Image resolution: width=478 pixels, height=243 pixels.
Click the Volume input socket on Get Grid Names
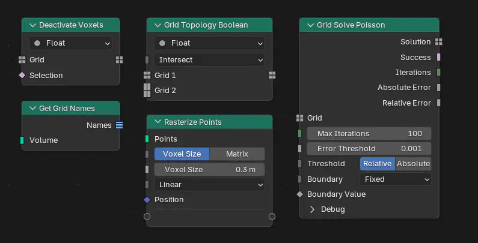point(22,140)
